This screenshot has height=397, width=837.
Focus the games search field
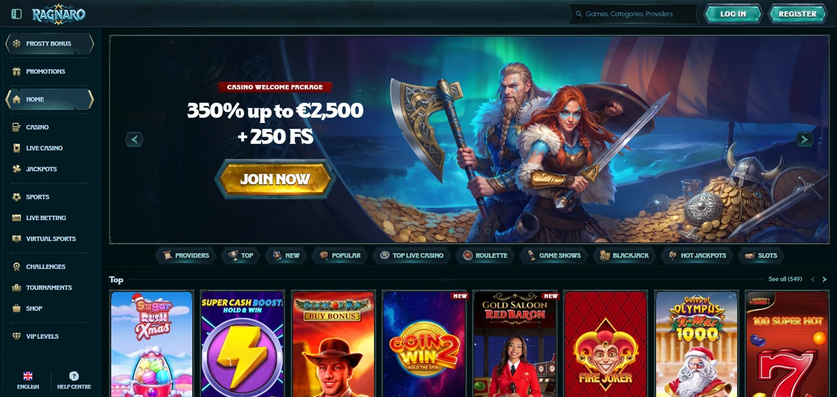[633, 14]
